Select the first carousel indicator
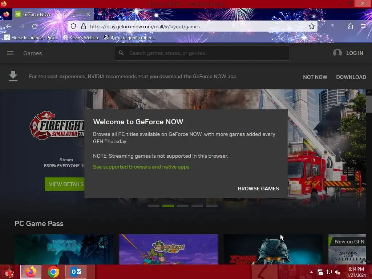This screenshot has width=372, height=279. pyautogui.click(x=154, y=206)
